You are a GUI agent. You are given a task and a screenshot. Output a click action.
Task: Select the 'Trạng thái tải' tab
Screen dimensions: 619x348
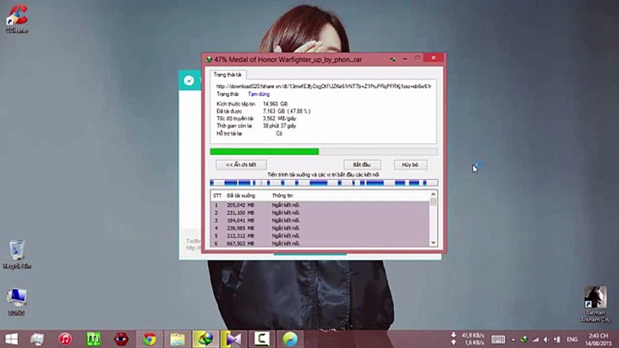tap(228, 74)
